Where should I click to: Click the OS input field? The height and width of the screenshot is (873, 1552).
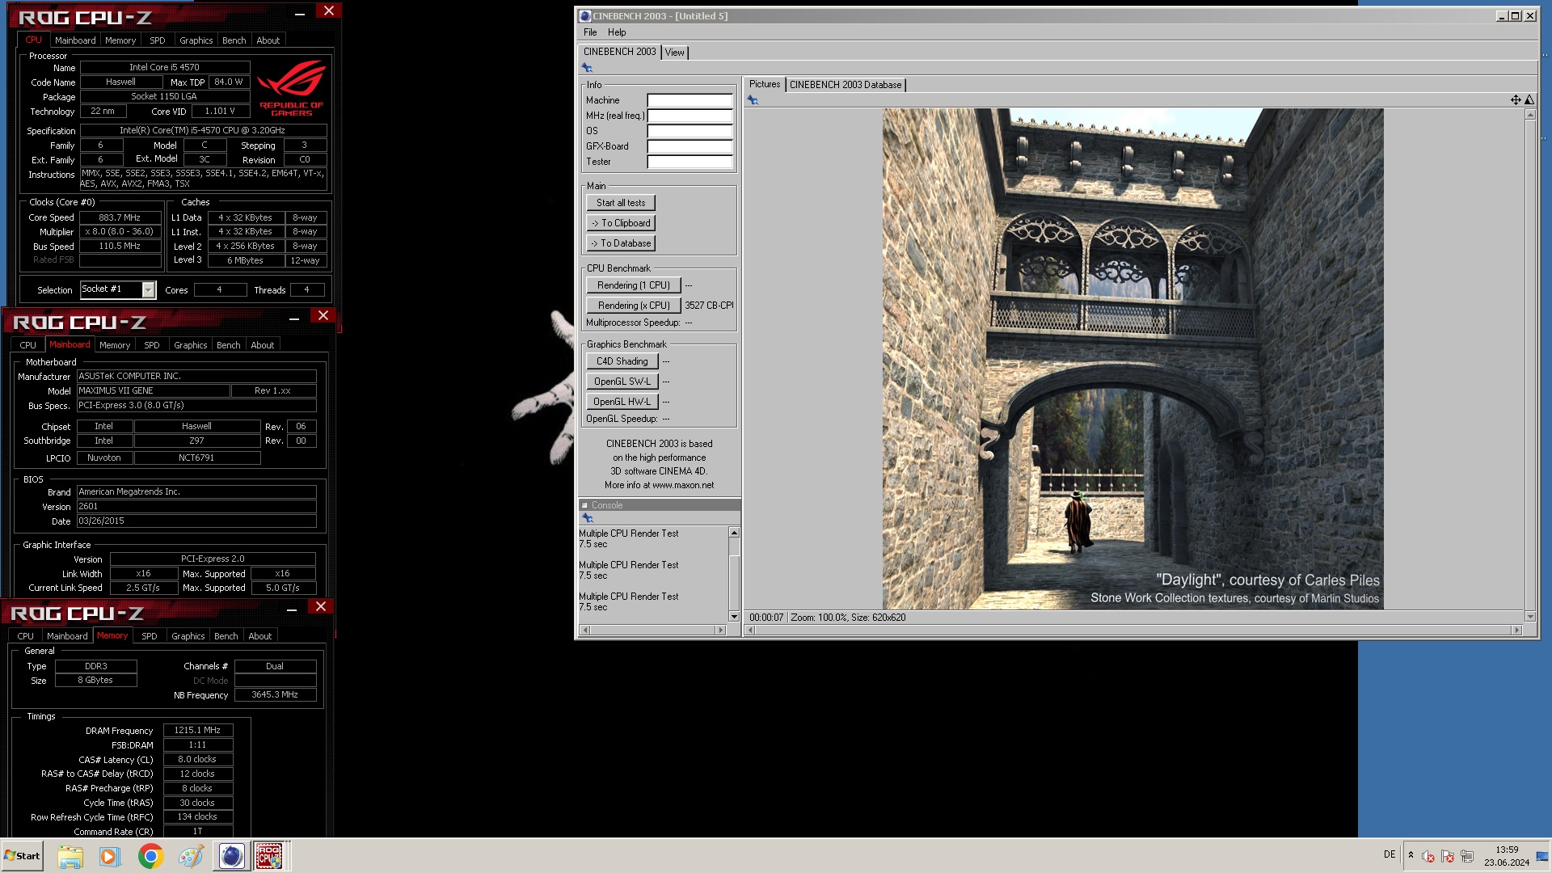[x=690, y=132]
